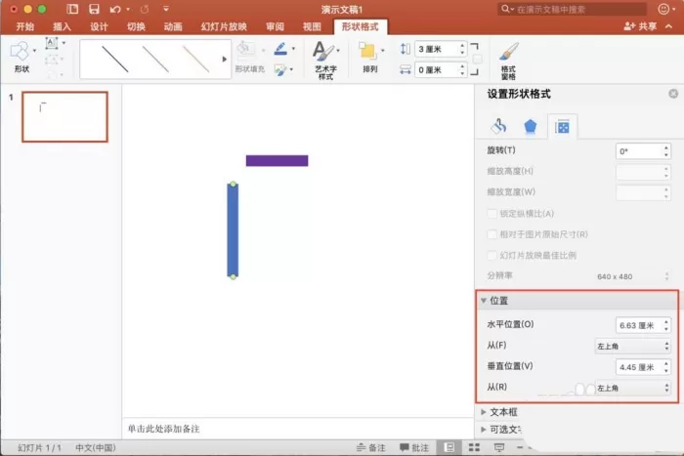Switch to the 设计 tab

99,26
